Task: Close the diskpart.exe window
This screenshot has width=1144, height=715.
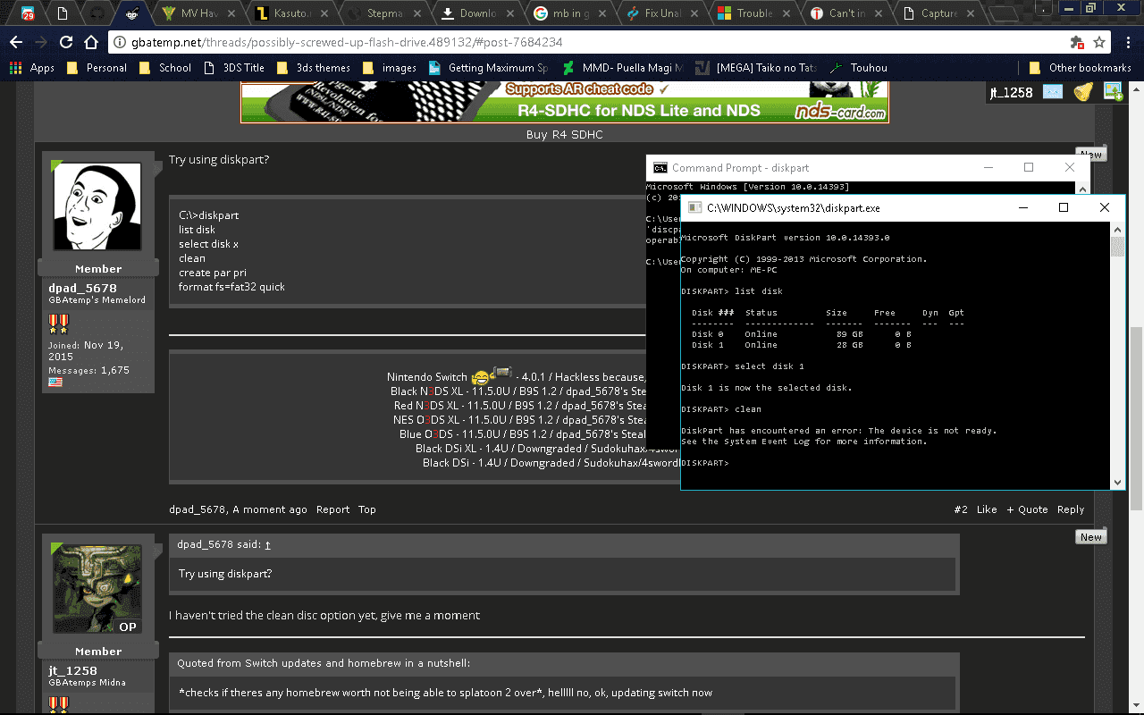Action: click(1105, 207)
